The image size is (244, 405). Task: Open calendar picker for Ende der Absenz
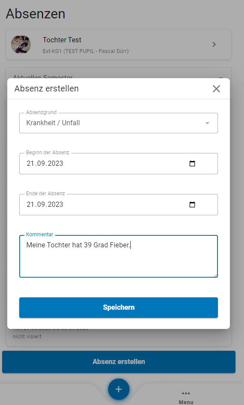192,205
